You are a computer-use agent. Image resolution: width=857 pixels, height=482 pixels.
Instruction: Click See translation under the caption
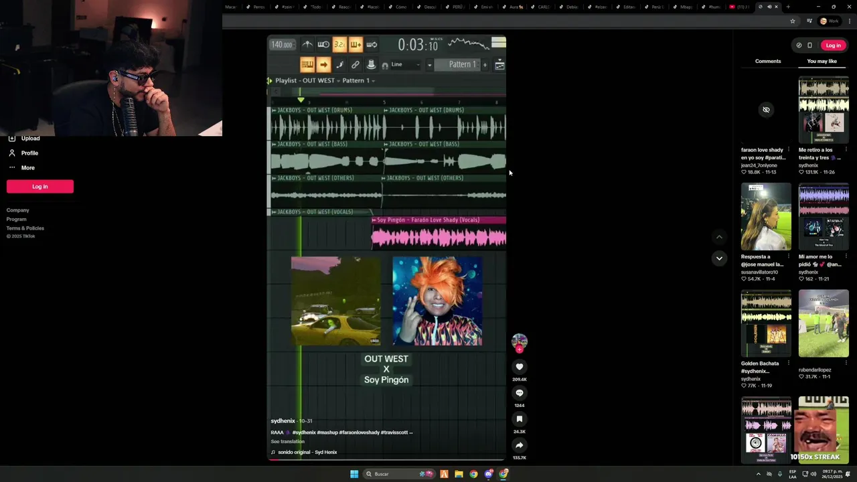tap(288, 442)
